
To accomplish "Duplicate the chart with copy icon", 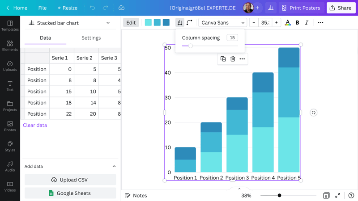I will 223,59.
